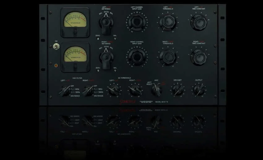The image size is (263, 160).
Task: Select MID RANGE on the Left AGC Filter
Action: click(x=75, y=96)
